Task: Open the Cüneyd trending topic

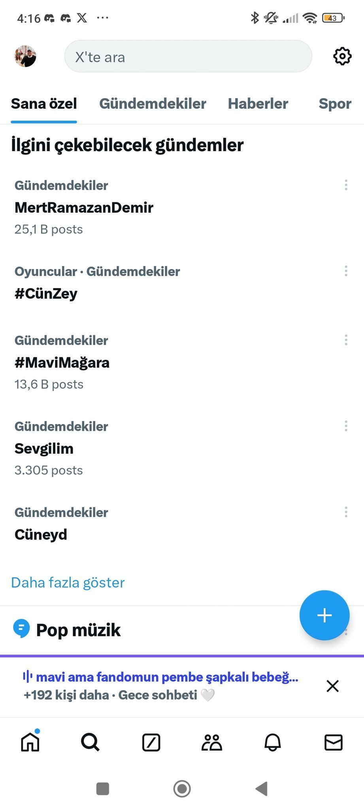Action: point(41,534)
